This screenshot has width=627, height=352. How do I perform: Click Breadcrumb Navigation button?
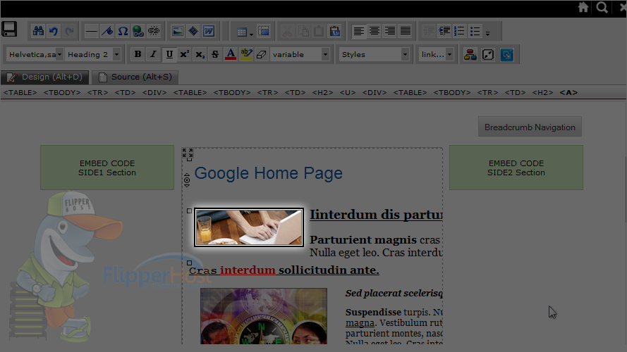[x=530, y=127]
